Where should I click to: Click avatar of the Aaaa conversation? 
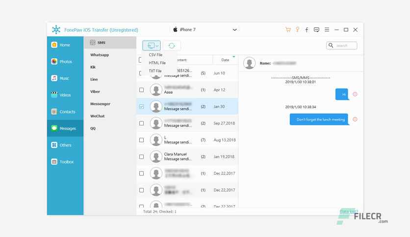156,90
